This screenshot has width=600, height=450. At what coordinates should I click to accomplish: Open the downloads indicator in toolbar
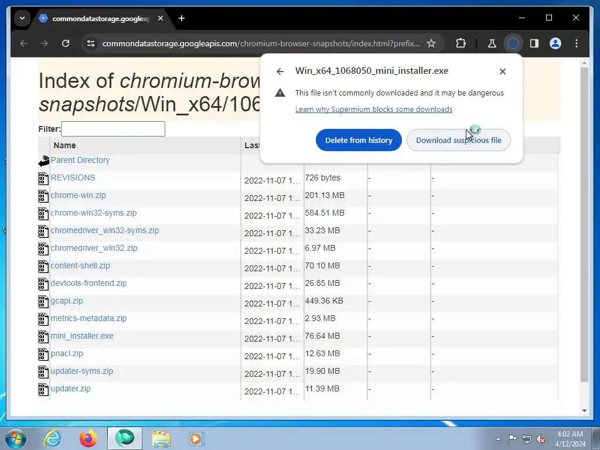click(513, 43)
